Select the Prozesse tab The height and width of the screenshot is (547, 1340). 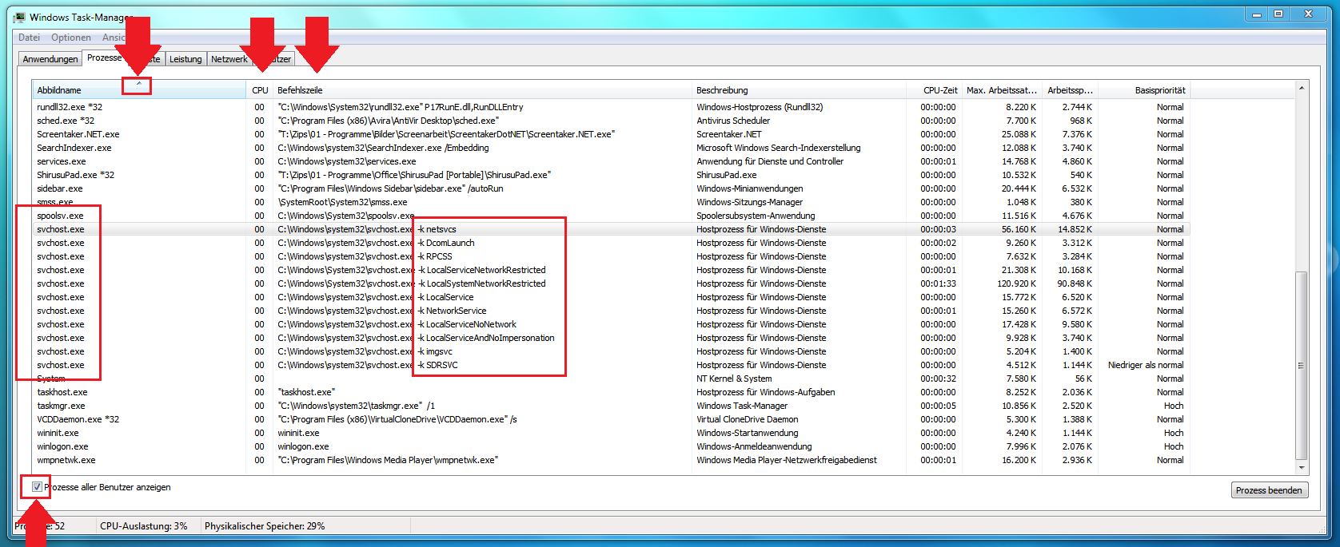(x=104, y=57)
